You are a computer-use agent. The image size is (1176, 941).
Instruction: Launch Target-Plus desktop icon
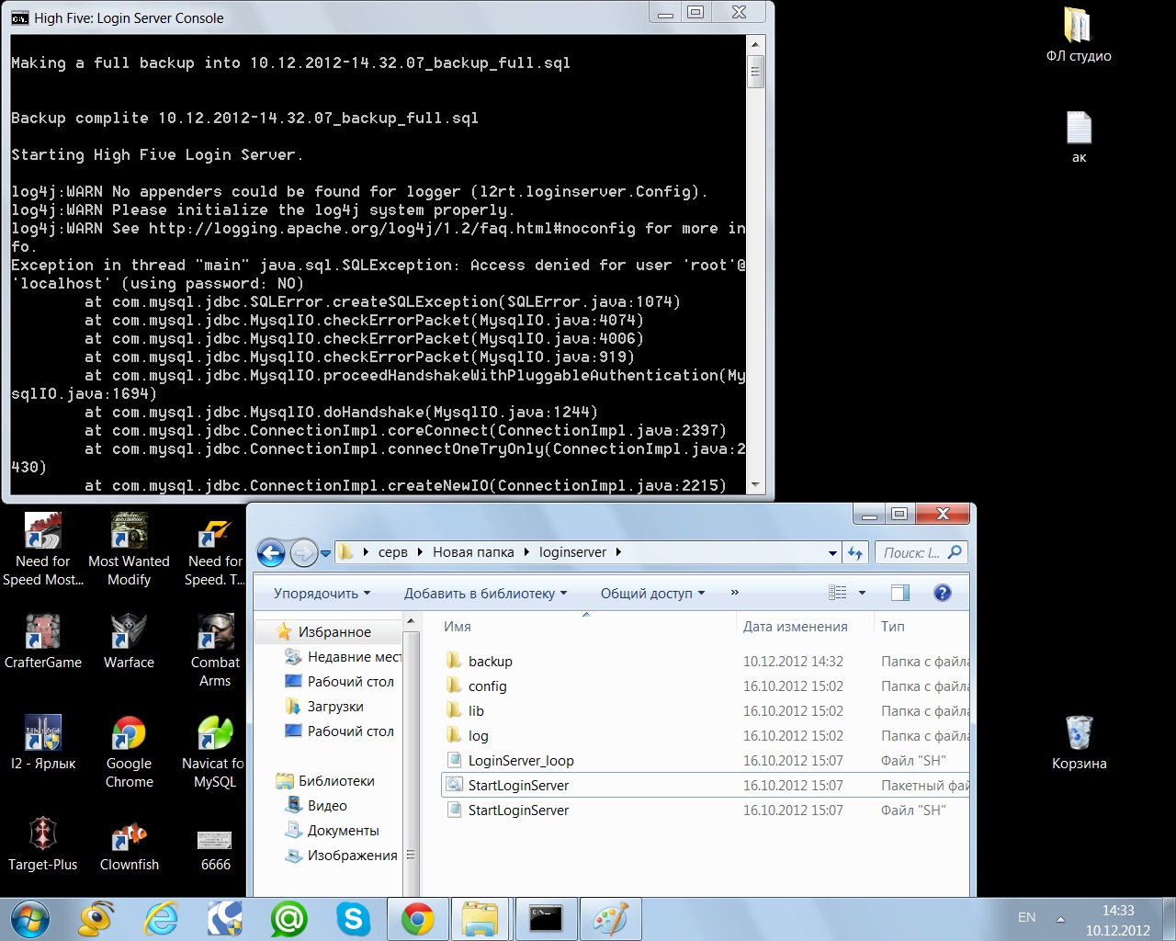coord(42,843)
